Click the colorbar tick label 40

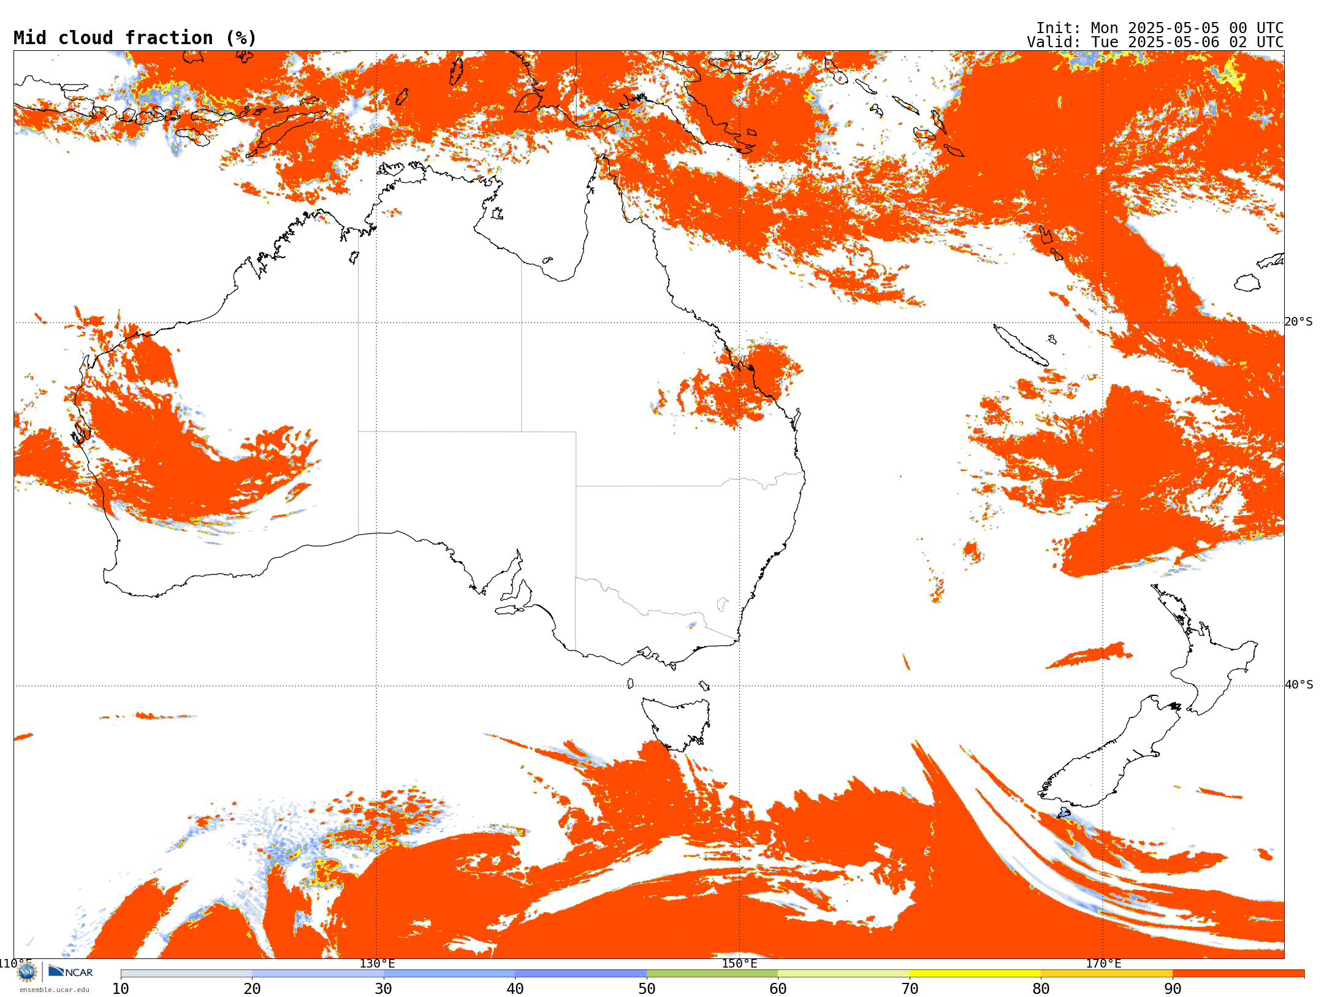(515, 989)
